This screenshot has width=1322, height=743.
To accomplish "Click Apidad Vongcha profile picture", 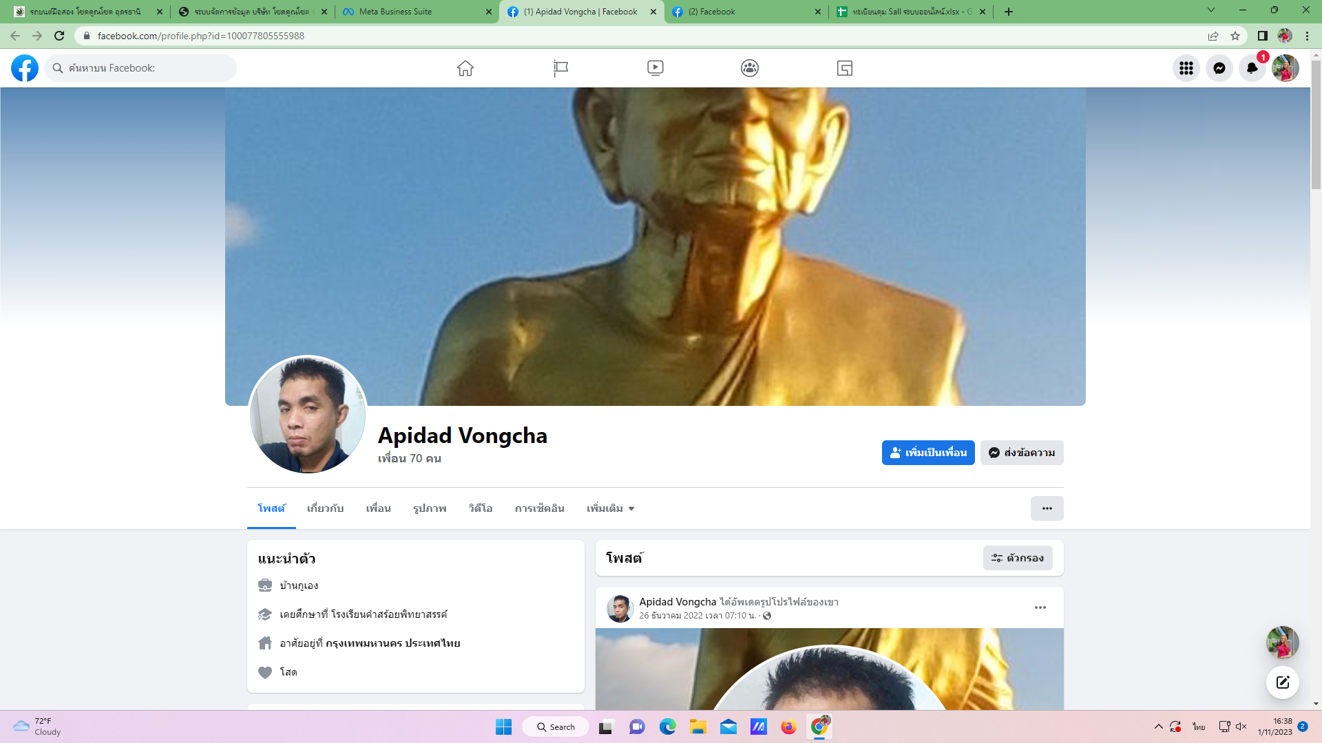I will pyautogui.click(x=307, y=415).
